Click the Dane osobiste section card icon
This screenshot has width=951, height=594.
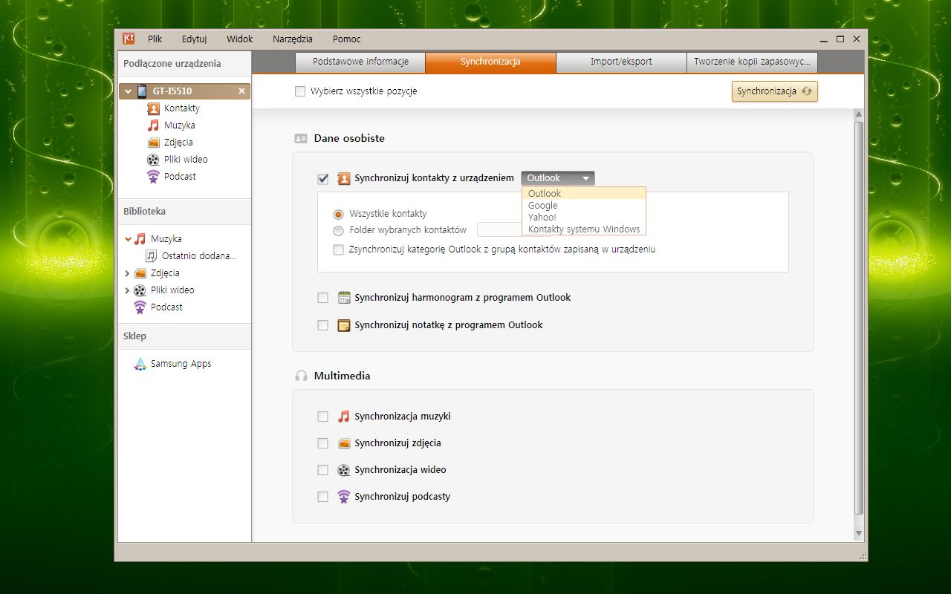301,138
